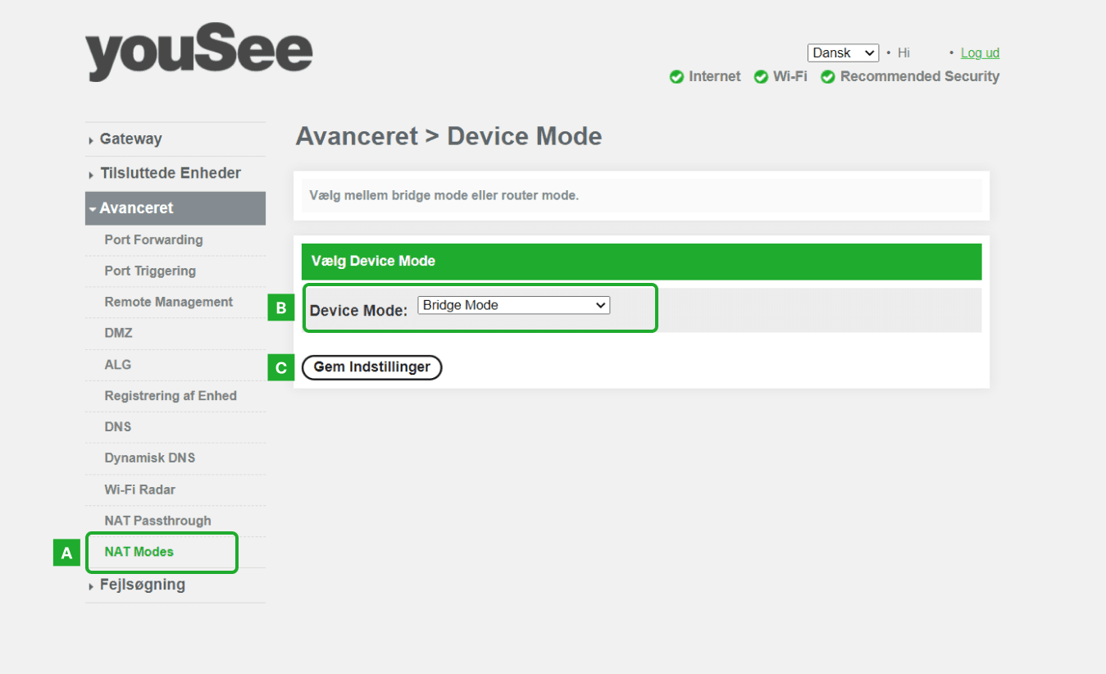Open the DMZ settings page

click(118, 334)
